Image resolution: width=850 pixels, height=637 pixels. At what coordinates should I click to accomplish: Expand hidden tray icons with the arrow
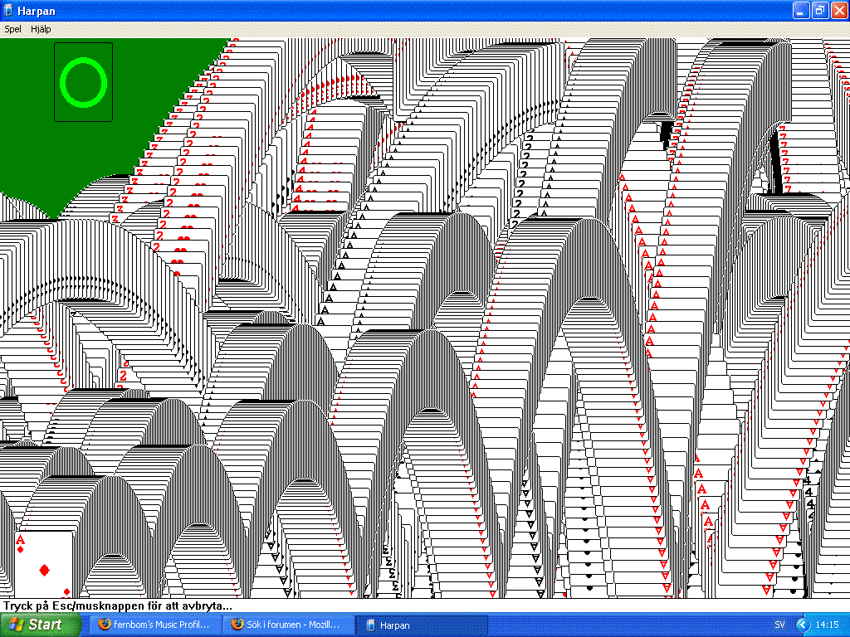click(803, 625)
